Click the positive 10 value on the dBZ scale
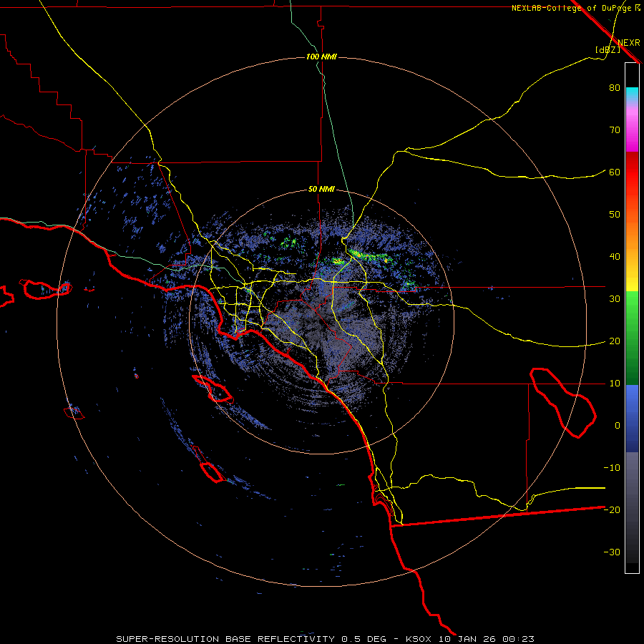Viewport: 644px width, 644px height. tap(615, 384)
